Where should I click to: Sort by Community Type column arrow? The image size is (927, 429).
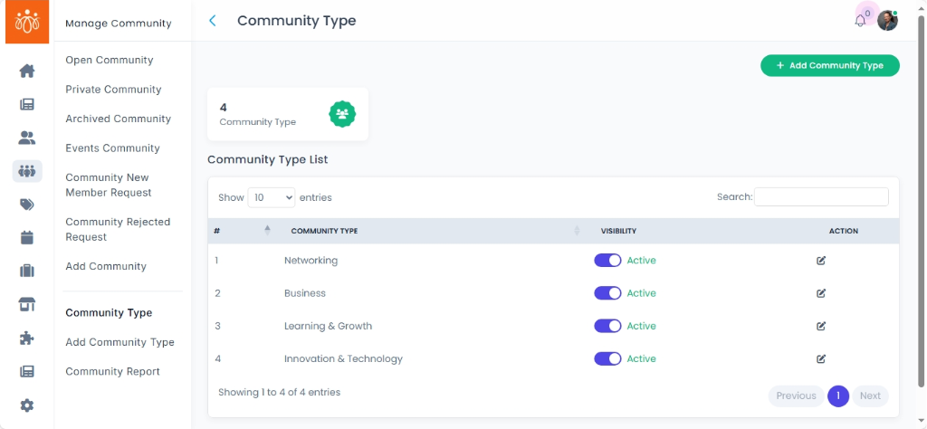pyautogui.click(x=577, y=231)
